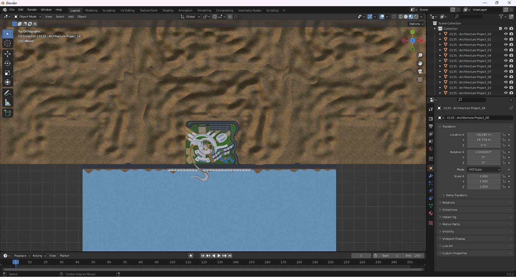Select the Add Cube tool

coord(8,113)
